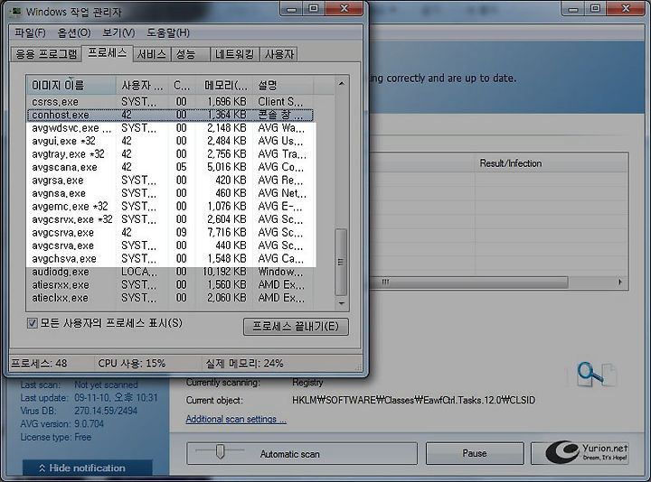Click the HKLM registry Current object path
The width and height of the screenshot is (651, 482).
[x=413, y=401]
